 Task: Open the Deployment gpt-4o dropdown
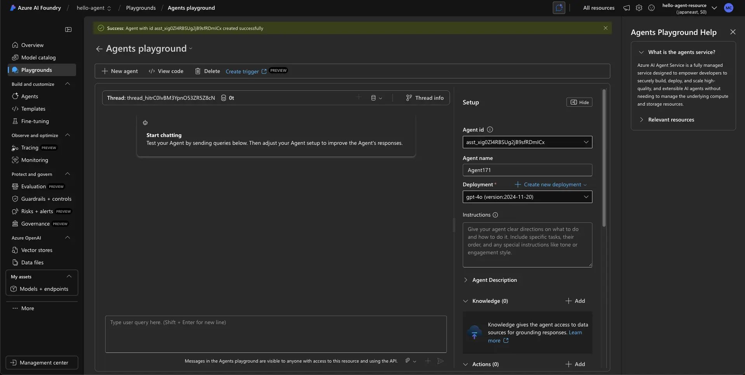tap(527, 197)
